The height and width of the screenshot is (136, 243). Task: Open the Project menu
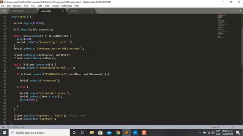coord(55,6)
